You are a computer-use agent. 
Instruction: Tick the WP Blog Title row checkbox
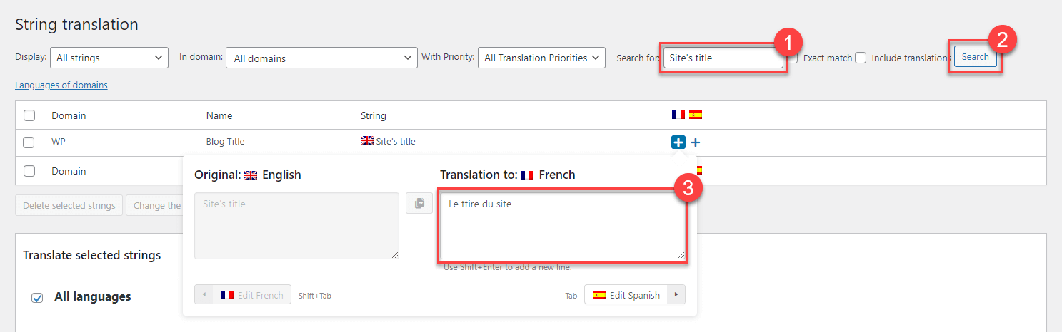[29, 142]
